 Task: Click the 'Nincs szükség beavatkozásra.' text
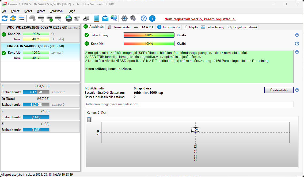click(x=108, y=69)
